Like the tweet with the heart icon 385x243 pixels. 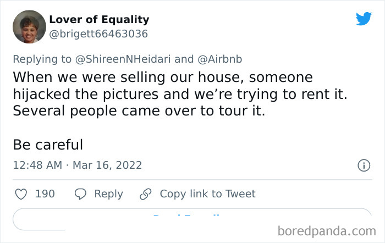click(x=21, y=194)
